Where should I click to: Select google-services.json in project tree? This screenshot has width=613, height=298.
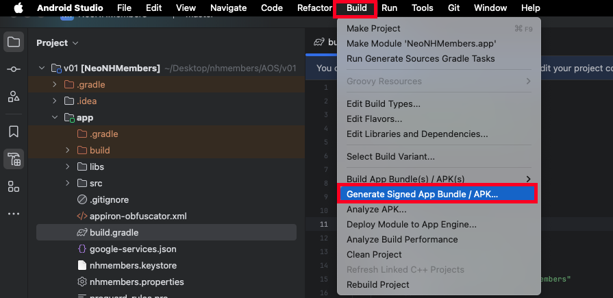coord(132,249)
